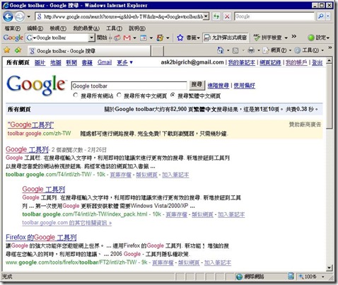Click the Print icon

[251, 50]
